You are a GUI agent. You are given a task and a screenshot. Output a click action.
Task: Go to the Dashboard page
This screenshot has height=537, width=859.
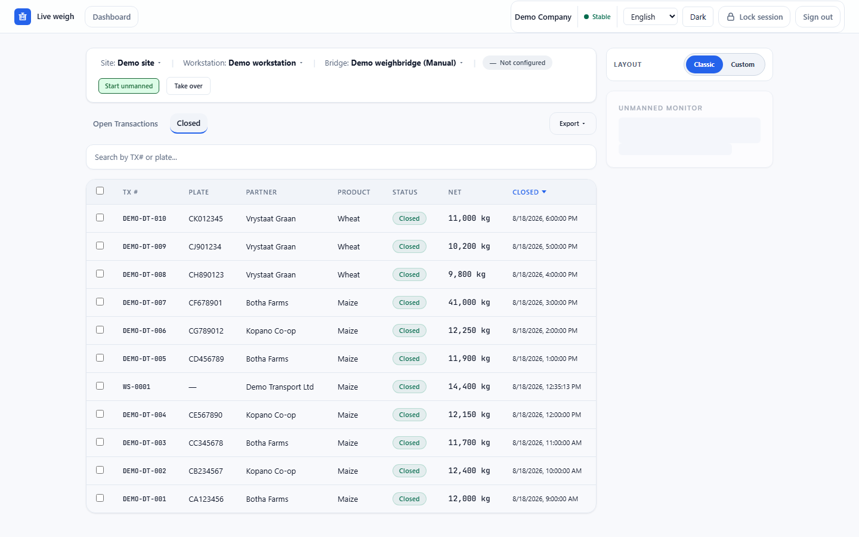112,17
